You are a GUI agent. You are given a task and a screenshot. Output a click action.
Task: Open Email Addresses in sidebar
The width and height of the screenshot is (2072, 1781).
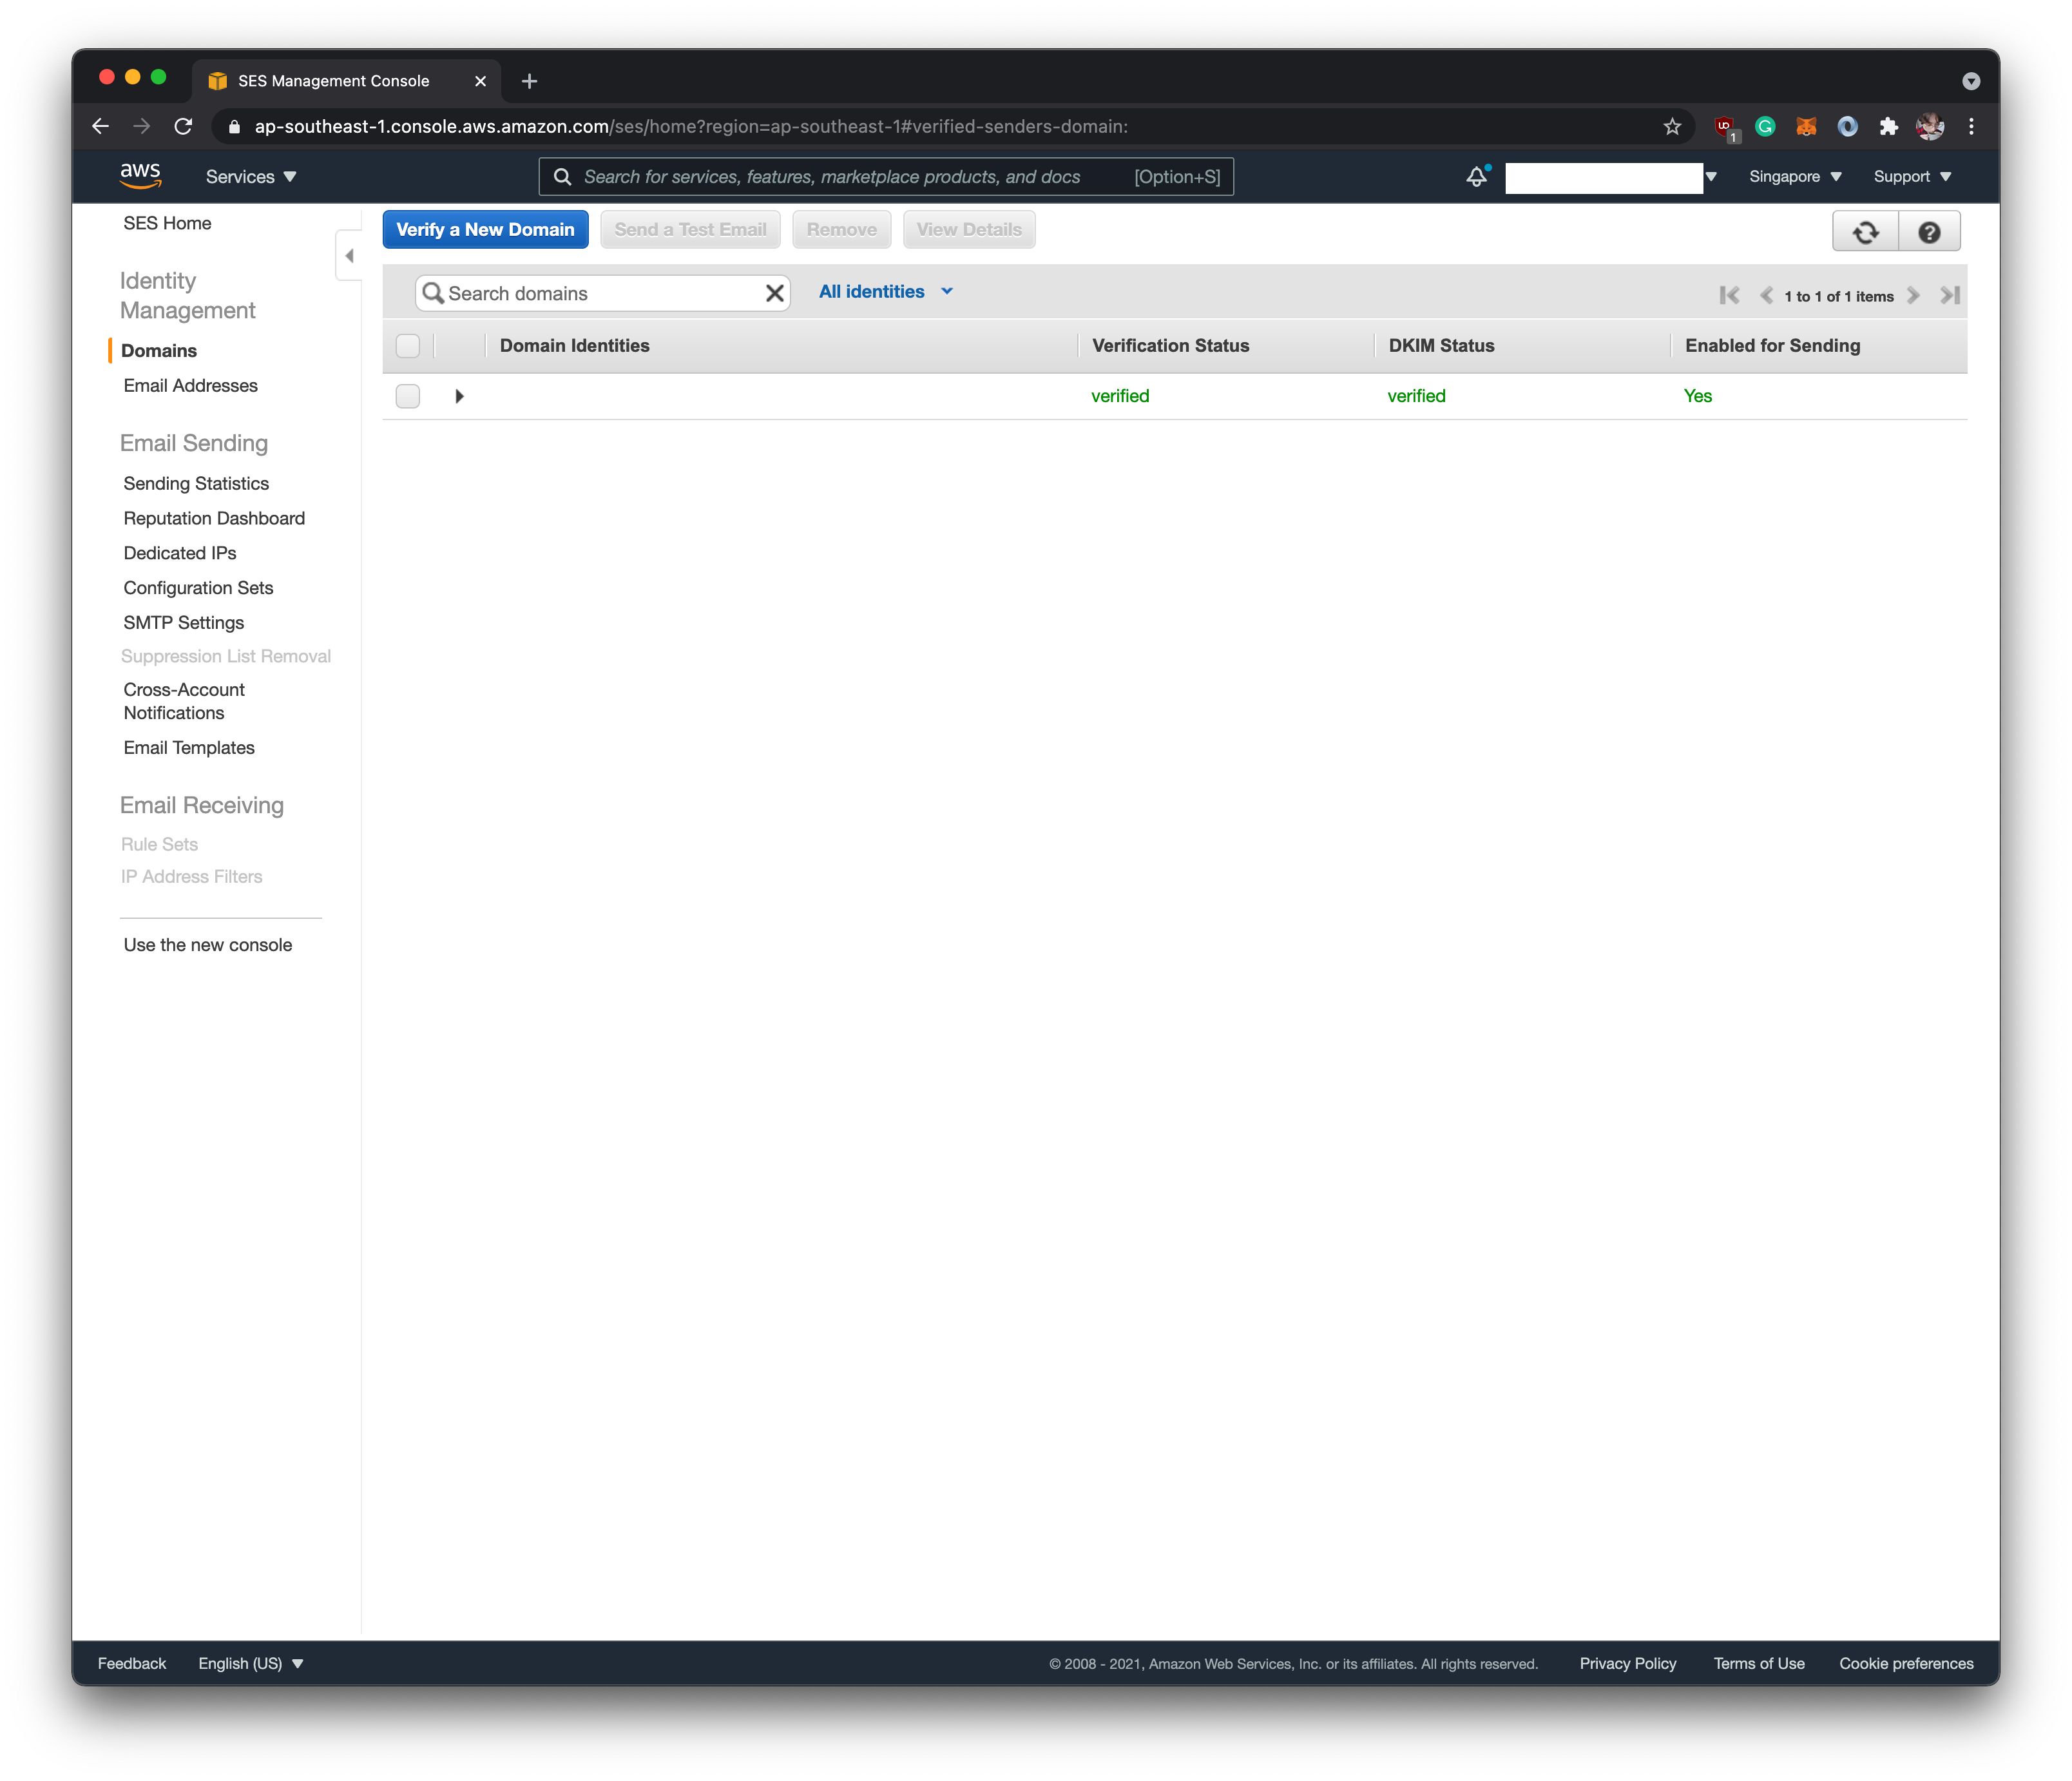coord(191,385)
